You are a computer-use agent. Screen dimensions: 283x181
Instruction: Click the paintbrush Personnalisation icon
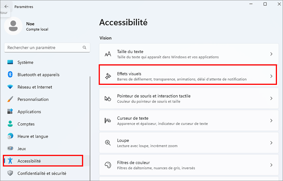(10, 99)
